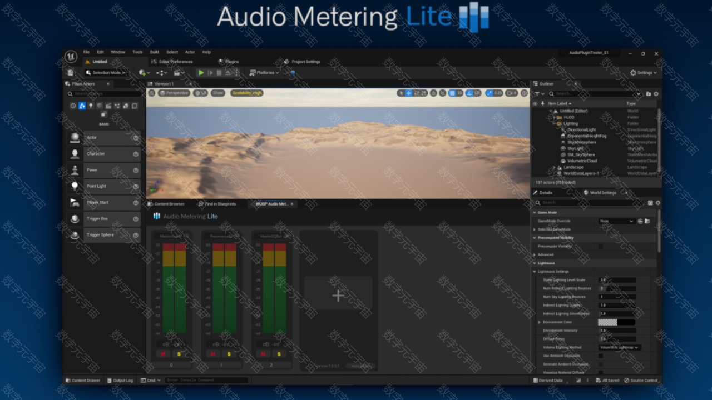Screen dimensions: 712x400
Task: Click the viewport select mode arrow icon
Action: coord(400,93)
